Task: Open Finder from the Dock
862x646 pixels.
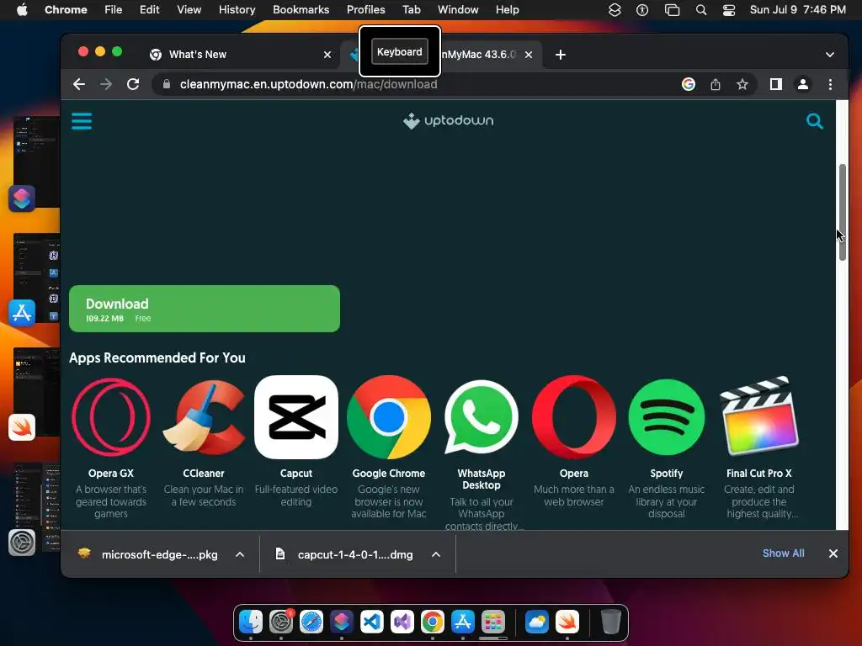Action: tap(251, 622)
